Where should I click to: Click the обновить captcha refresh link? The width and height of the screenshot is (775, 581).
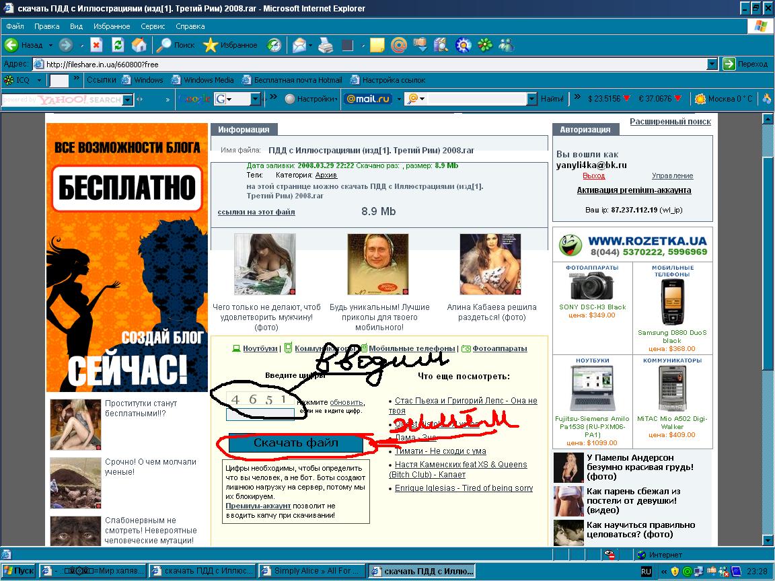coord(346,403)
